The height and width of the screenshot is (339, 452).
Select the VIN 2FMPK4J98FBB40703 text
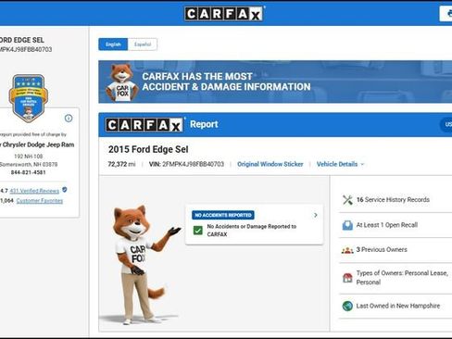(186, 164)
